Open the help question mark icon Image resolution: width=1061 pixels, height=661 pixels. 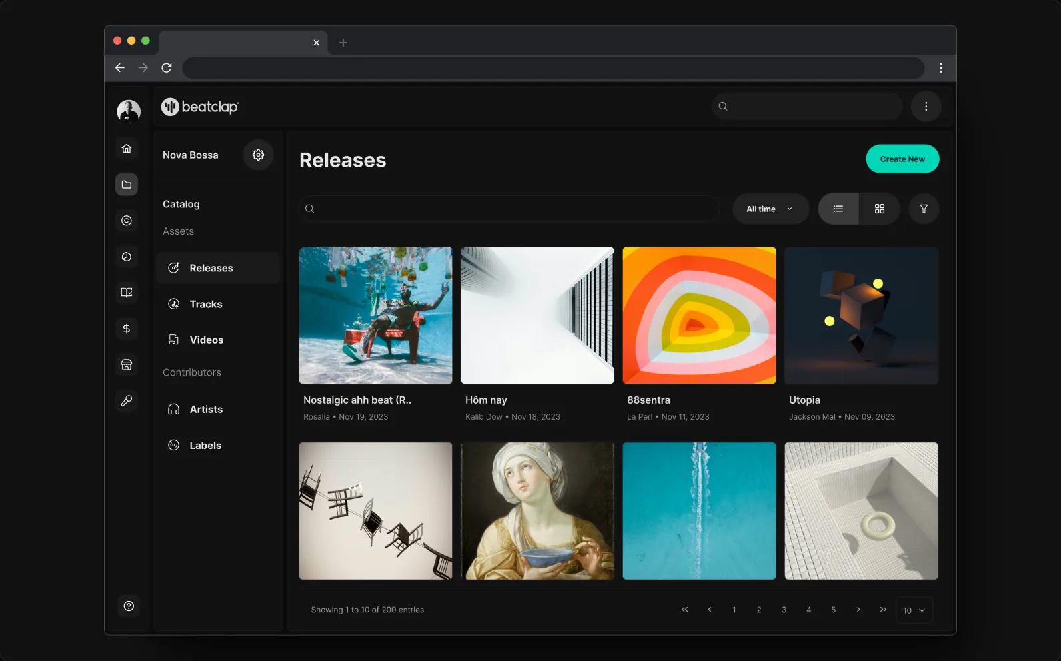click(129, 606)
